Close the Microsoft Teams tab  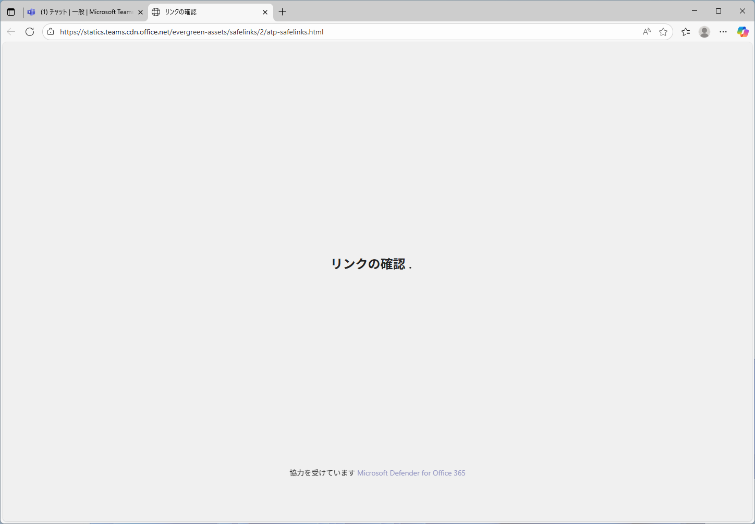point(140,11)
